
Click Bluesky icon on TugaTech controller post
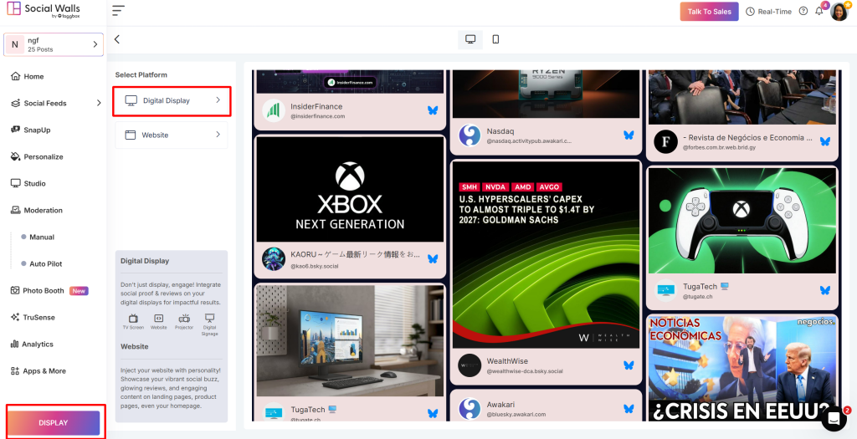click(824, 290)
